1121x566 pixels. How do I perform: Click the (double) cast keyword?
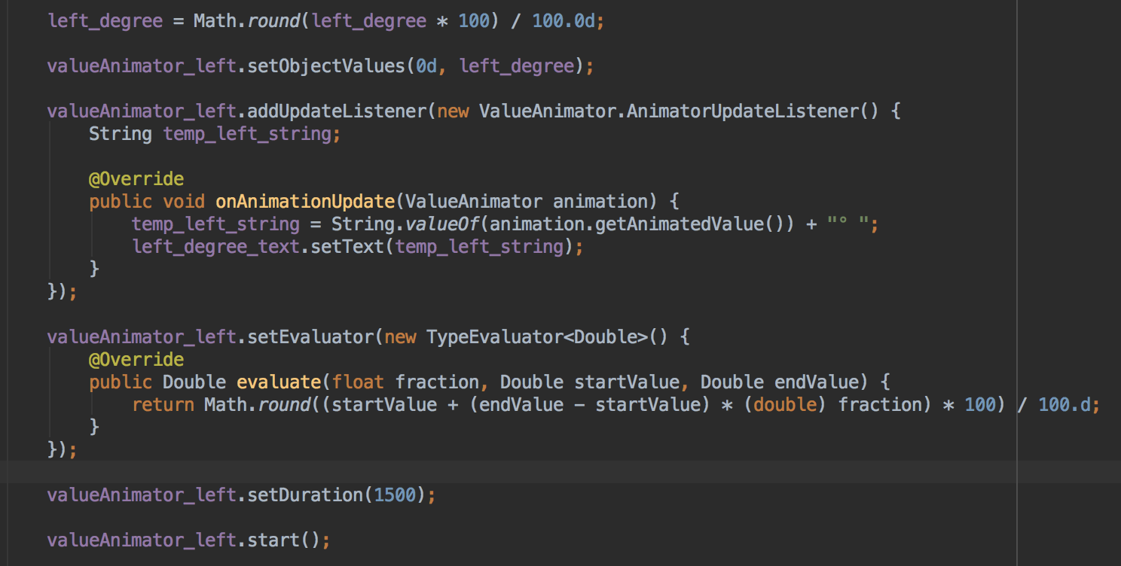(x=785, y=405)
